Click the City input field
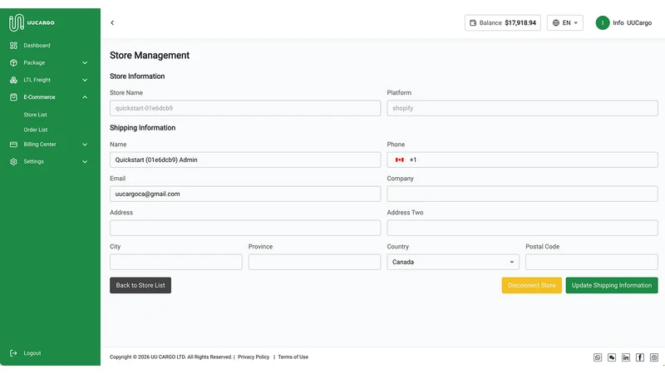Viewport: 665px width, 374px height. coord(176,262)
